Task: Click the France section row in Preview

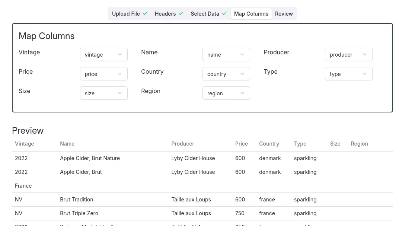Action: (23, 186)
